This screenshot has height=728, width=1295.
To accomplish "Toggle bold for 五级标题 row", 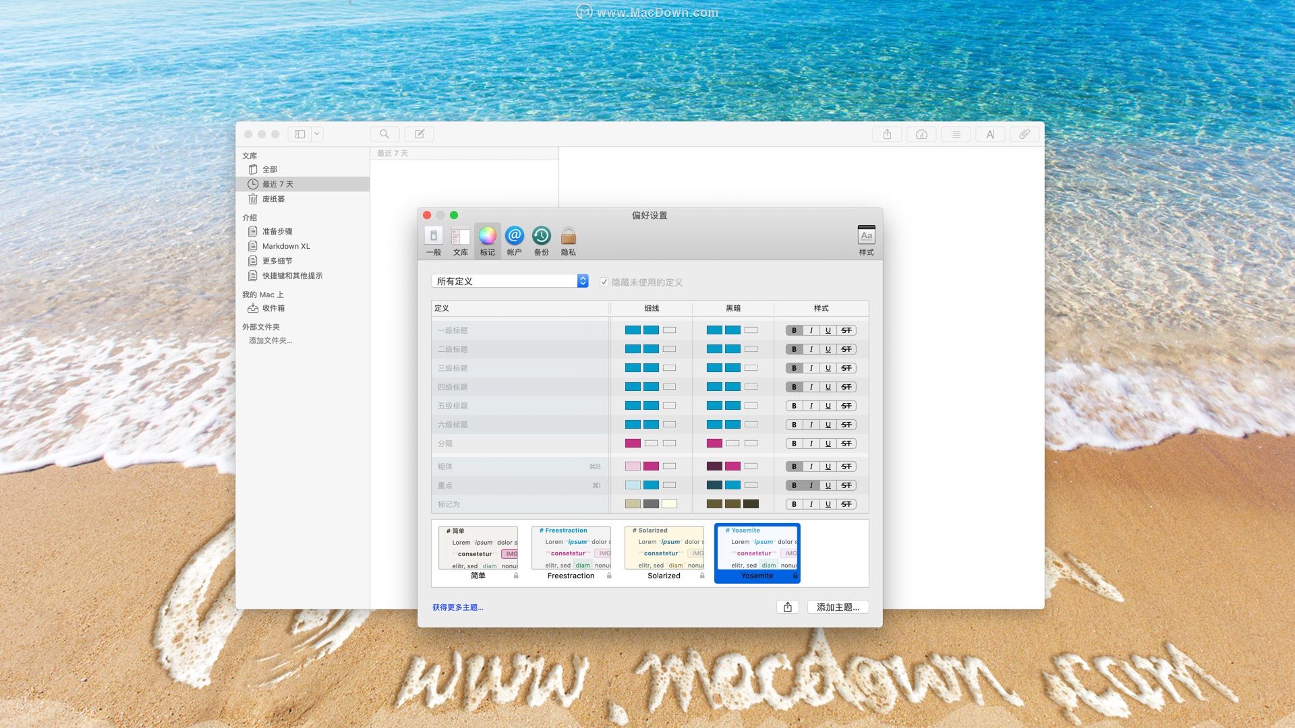I will tap(794, 406).
